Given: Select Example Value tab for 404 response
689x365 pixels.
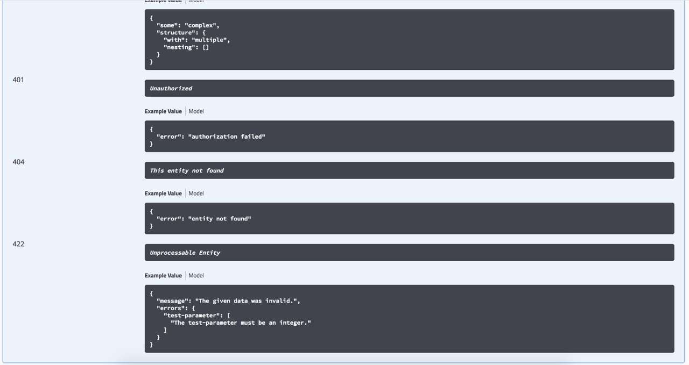Looking at the screenshot, I should click(x=163, y=194).
